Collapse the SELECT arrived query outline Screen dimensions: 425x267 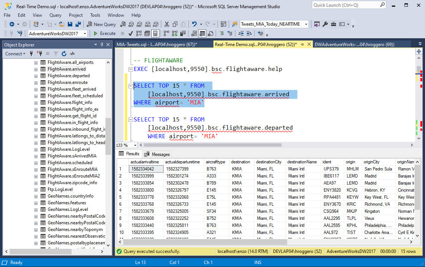point(130,86)
